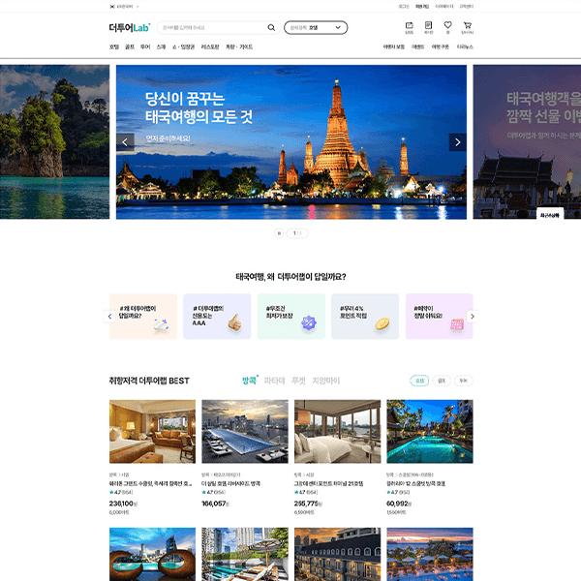Screen dimensions: 581x581
Task: Toggle the 투어 filter pill in BEST section
Action: point(464,381)
